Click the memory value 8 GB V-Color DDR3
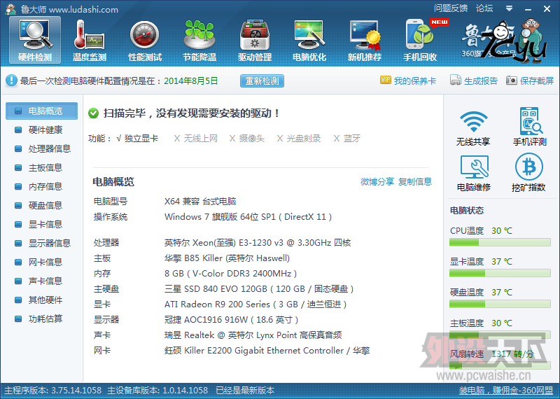 230,274
